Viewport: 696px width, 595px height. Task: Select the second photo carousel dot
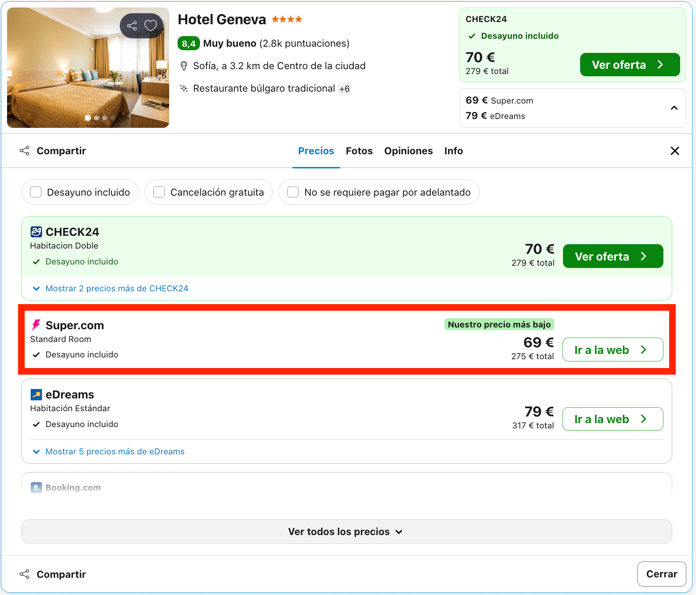pos(96,118)
